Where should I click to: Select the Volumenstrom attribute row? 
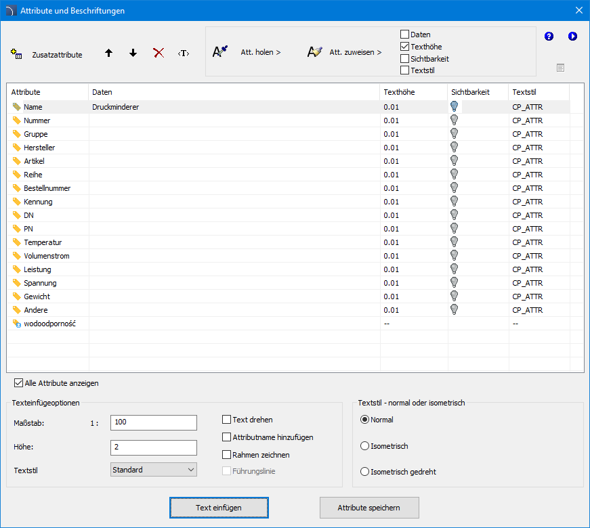[x=46, y=256]
